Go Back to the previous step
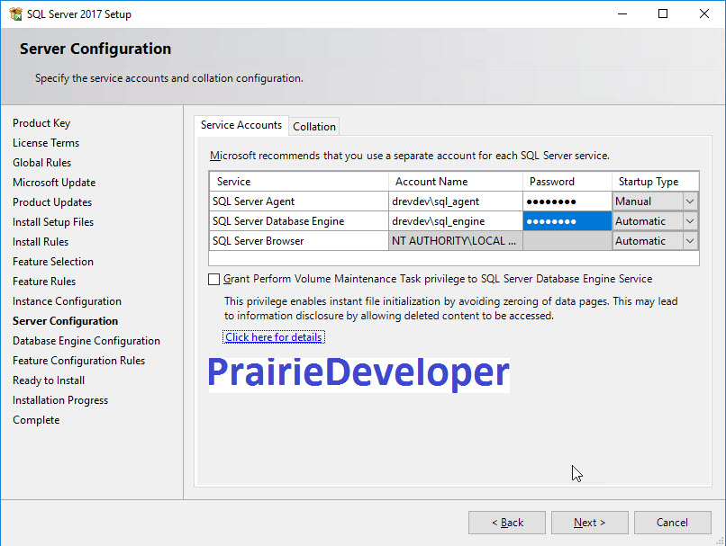 (507, 523)
